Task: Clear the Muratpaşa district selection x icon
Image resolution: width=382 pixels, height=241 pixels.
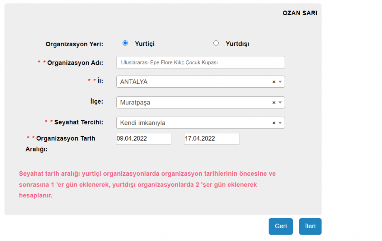Action: click(273, 103)
